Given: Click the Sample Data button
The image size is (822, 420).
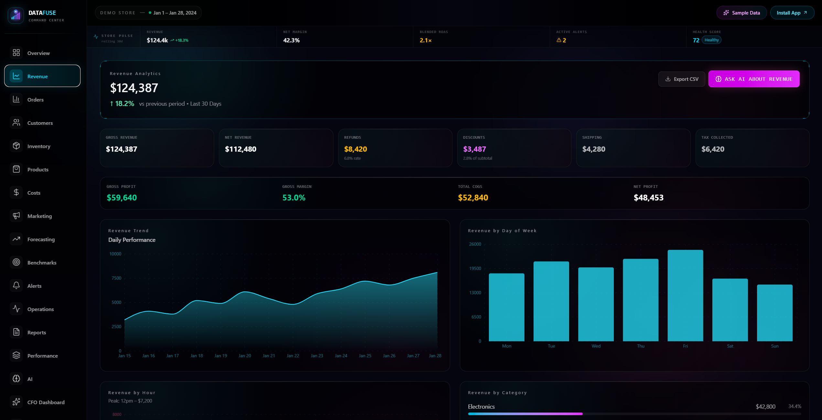Looking at the screenshot, I should 741,13.
